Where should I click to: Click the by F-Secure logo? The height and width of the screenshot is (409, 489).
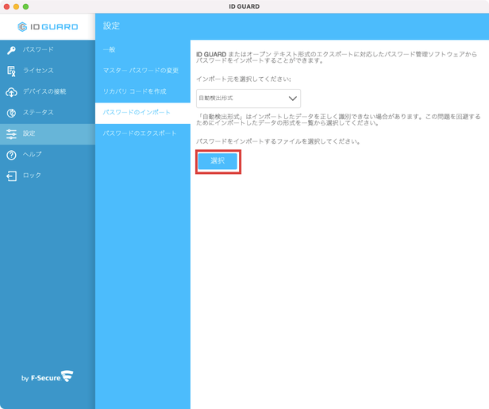click(x=47, y=376)
